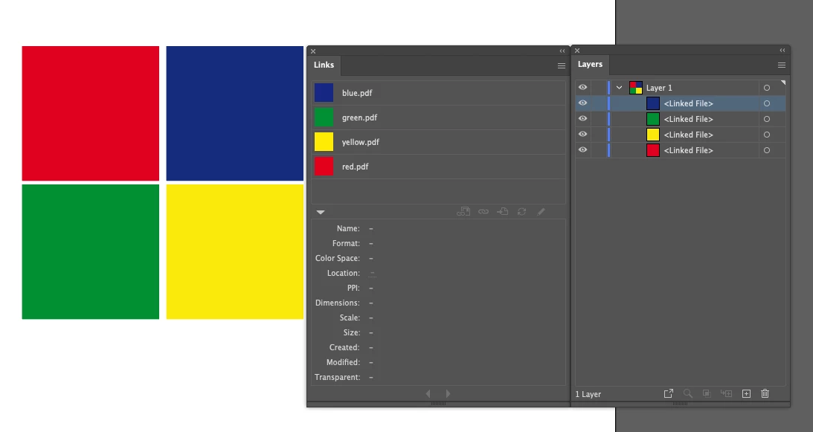Close the Layers panel with X
813x432 pixels.
577,51
